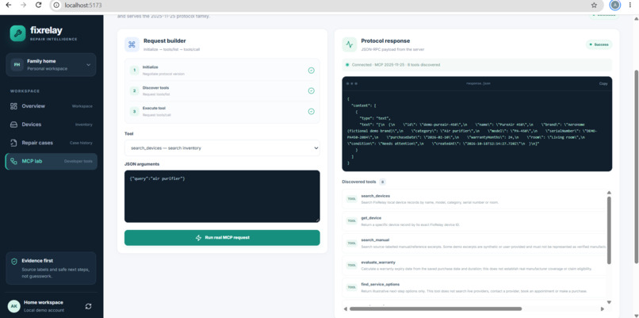Viewport: 639px width, 318px height.
Task: Open the Home workspace account area
Action: pos(51,306)
